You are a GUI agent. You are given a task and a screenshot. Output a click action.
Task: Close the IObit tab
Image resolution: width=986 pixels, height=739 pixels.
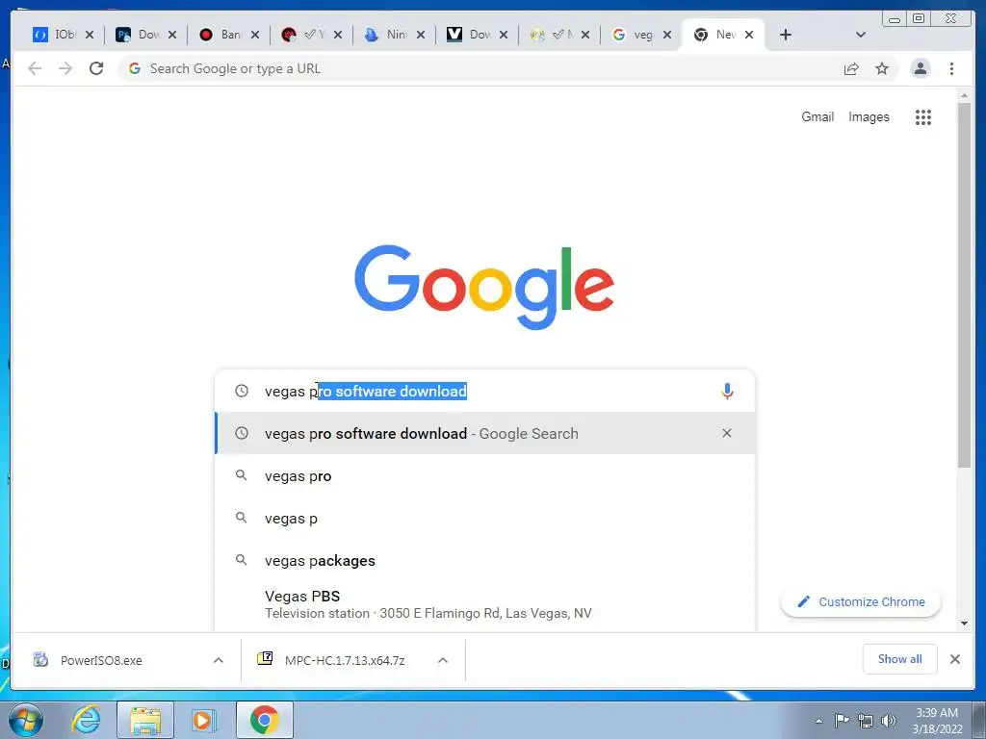point(90,35)
